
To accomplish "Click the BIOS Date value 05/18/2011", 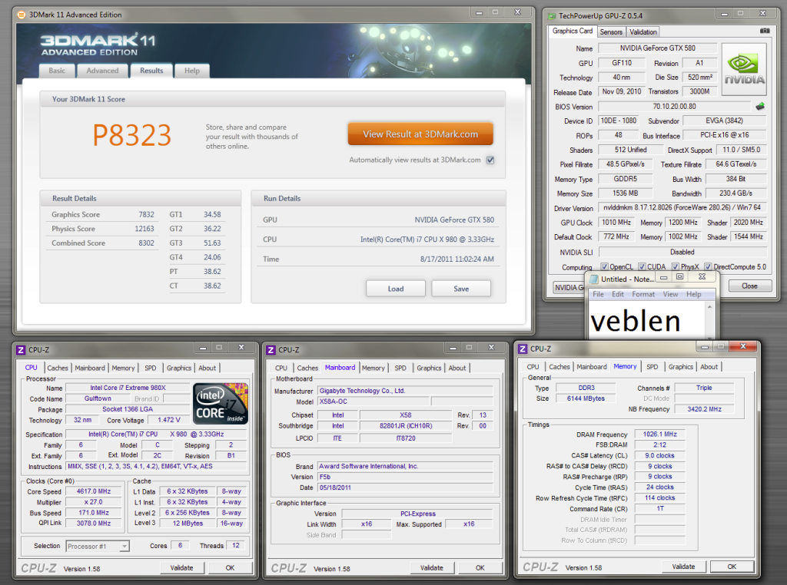I will click(x=406, y=487).
